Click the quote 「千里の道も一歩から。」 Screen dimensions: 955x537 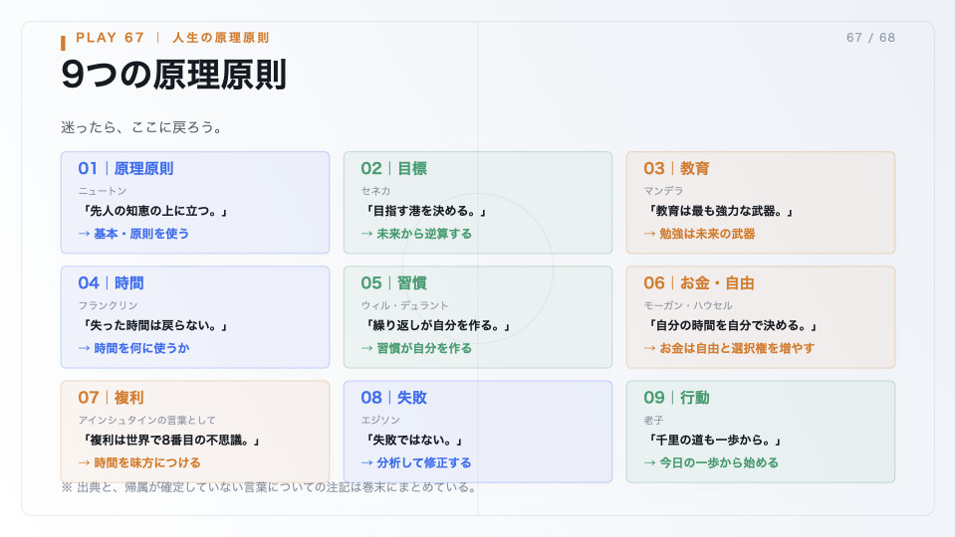[x=714, y=440]
